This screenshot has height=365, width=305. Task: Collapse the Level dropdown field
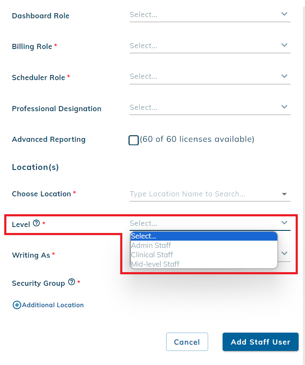(284, 223)
